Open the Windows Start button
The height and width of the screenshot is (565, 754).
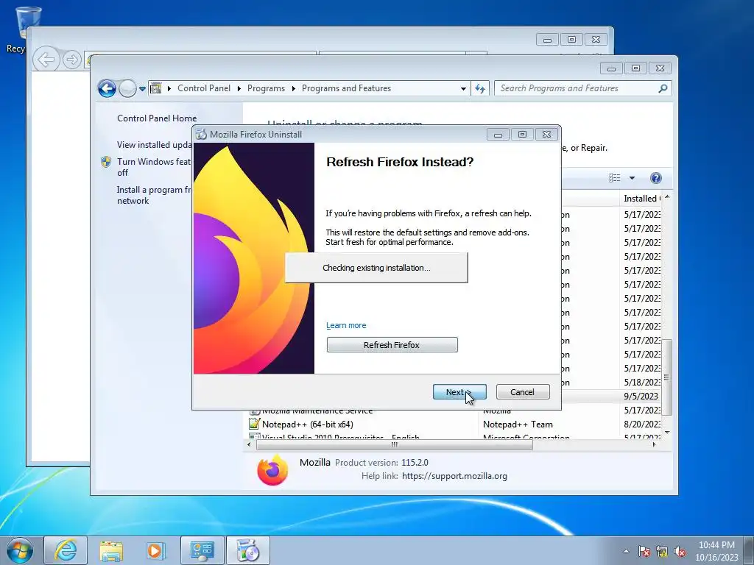[x=20, y=550]
